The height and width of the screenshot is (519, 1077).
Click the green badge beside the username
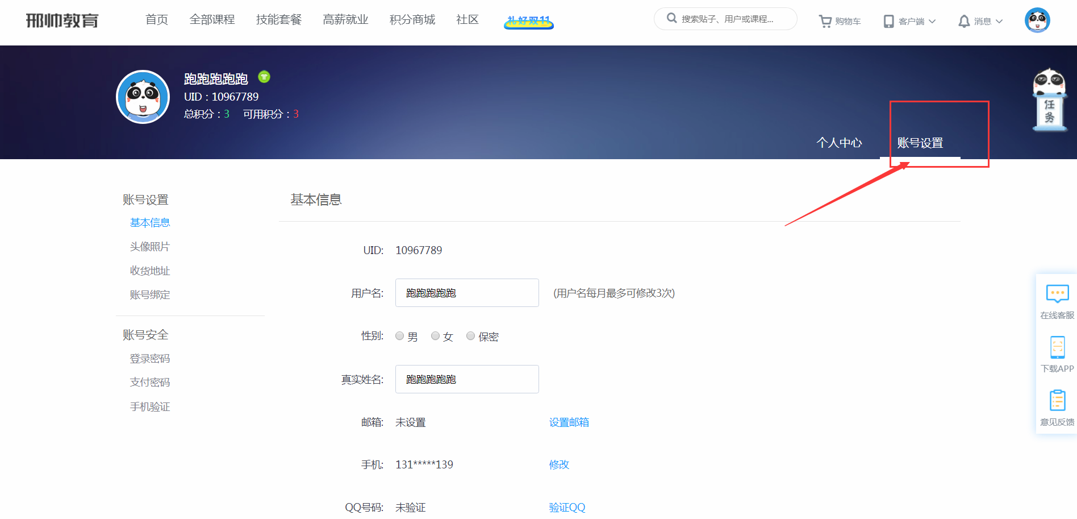click(x=264, y=76)
